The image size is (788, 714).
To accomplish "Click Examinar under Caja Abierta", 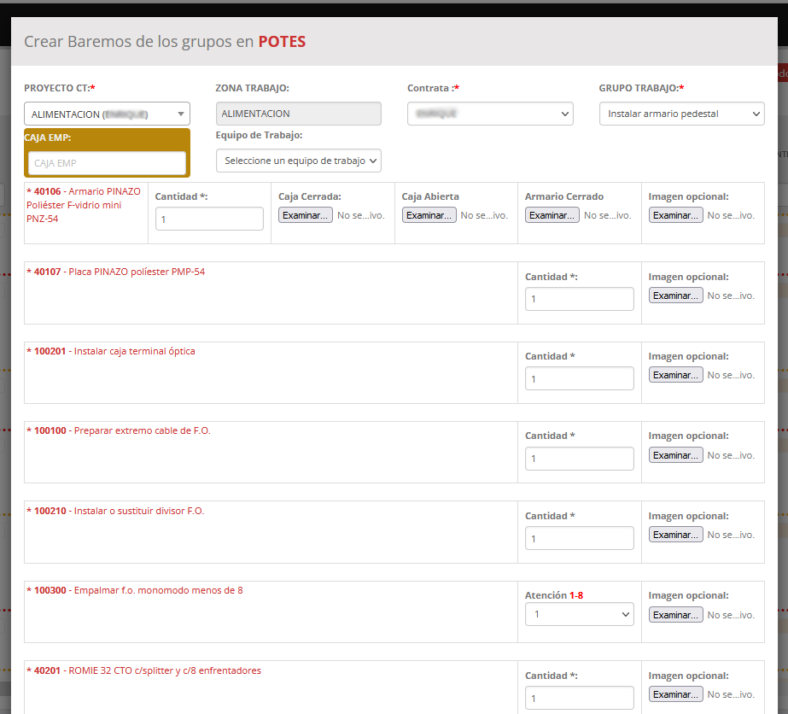I will 429,215.
